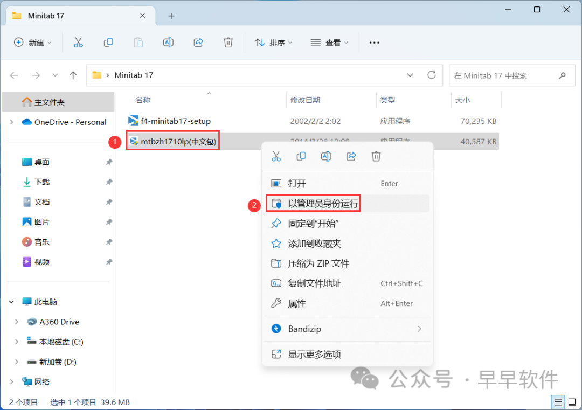Image resolution: width=582 pixels, height=410 pixels.
Task: Click the rename icon in the context menu
Action: tap(326, 156)
